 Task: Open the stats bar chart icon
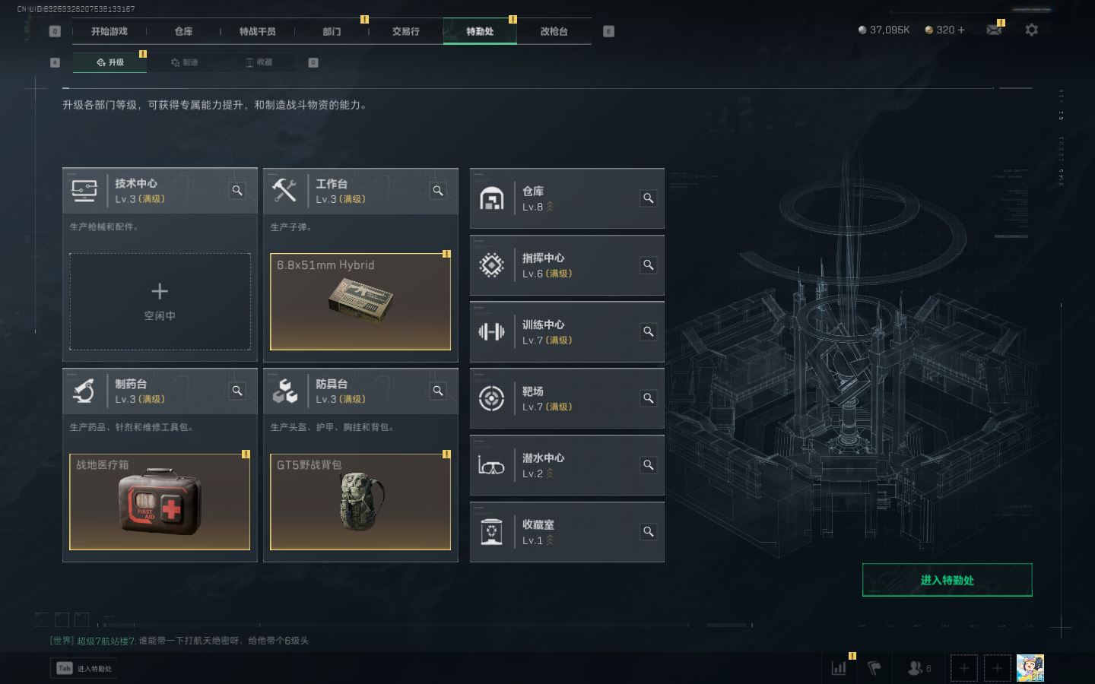(839, 668)
